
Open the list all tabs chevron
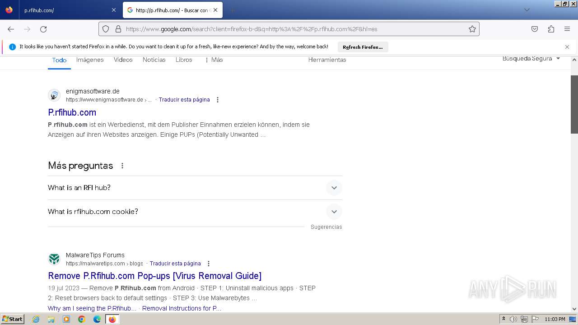point(527,10)
